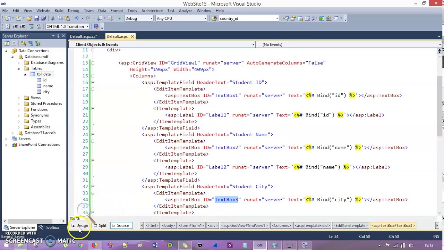
Task: Start debugging with the green play icon
Action: (119, 18)
